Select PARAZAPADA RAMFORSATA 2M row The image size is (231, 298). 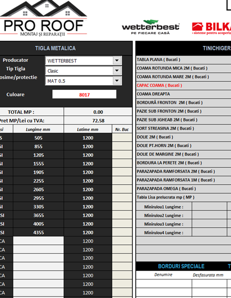tap(183, 171)
